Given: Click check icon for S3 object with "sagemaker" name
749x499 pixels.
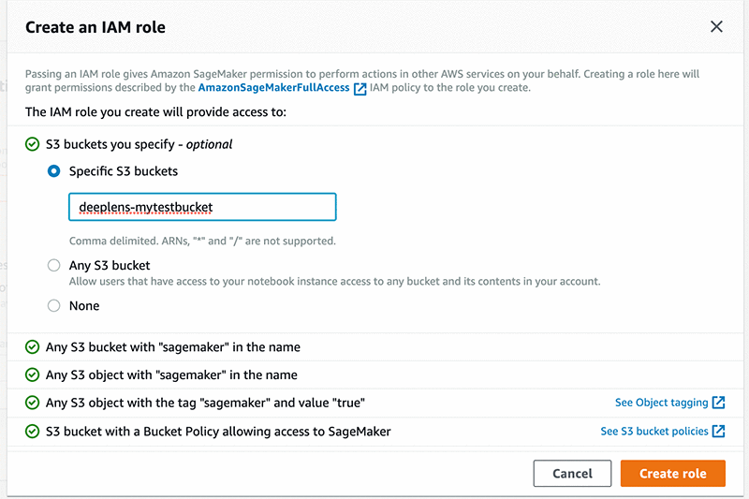Looking at the screenshot, I should pyautogui.click(x=33, y=374).
